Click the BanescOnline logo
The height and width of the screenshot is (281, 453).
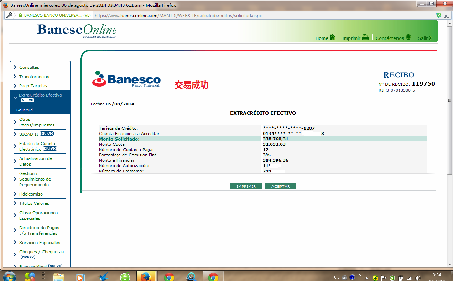pos(77,31)
